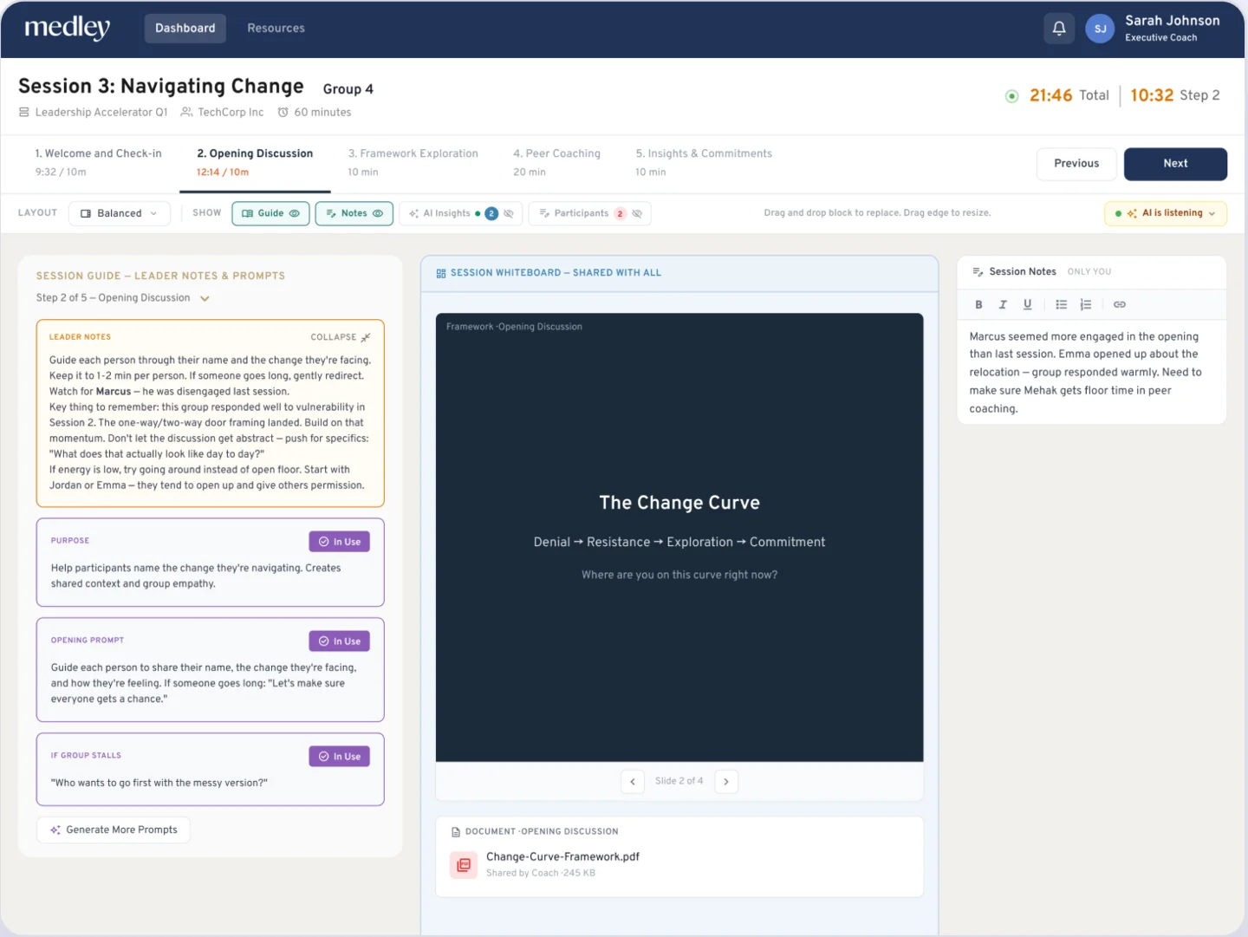Viewport: 1248px width, 937px height.
Task: Collapse the Leader Notes card
Action: click(341, 337)
